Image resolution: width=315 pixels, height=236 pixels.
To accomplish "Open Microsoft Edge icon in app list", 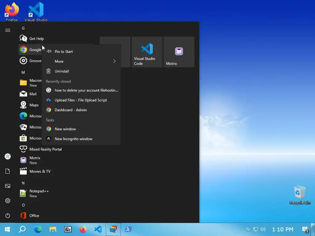I will pos(23,116).
